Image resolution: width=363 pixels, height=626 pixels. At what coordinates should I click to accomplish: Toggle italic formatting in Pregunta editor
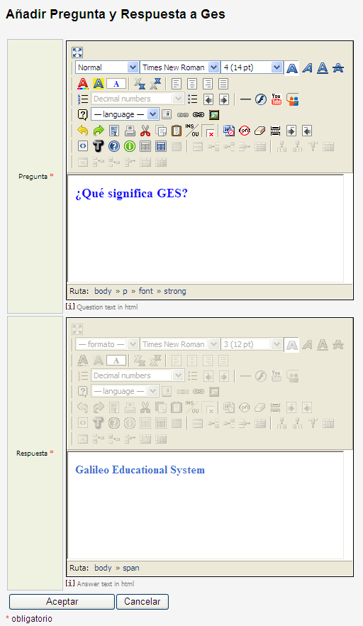click(x=307, y=68)
